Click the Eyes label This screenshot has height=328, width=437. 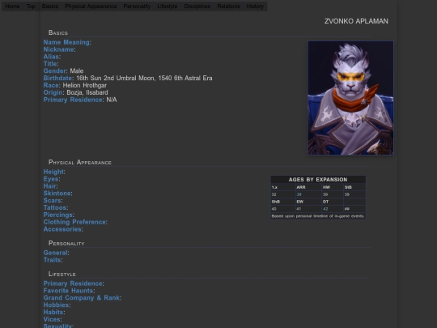coord(51,179)
